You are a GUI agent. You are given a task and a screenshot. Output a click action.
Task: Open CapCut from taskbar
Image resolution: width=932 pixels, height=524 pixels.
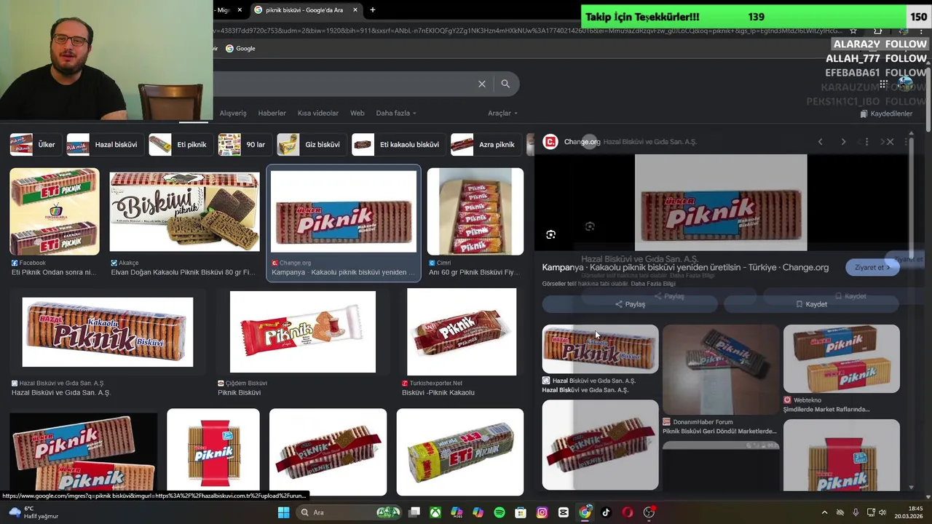click(563, 512)
